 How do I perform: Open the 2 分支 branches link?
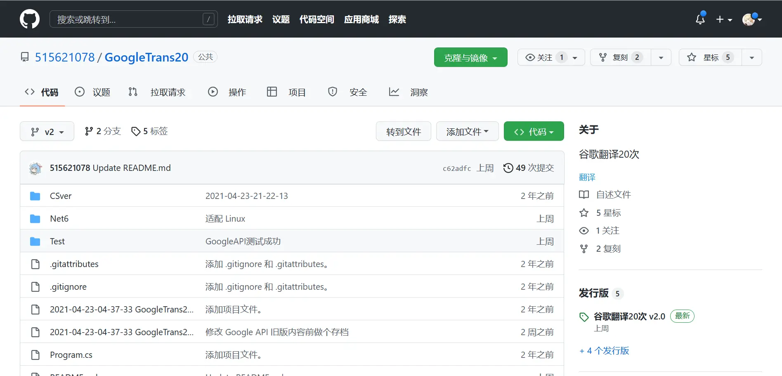[x=103, y=131]
